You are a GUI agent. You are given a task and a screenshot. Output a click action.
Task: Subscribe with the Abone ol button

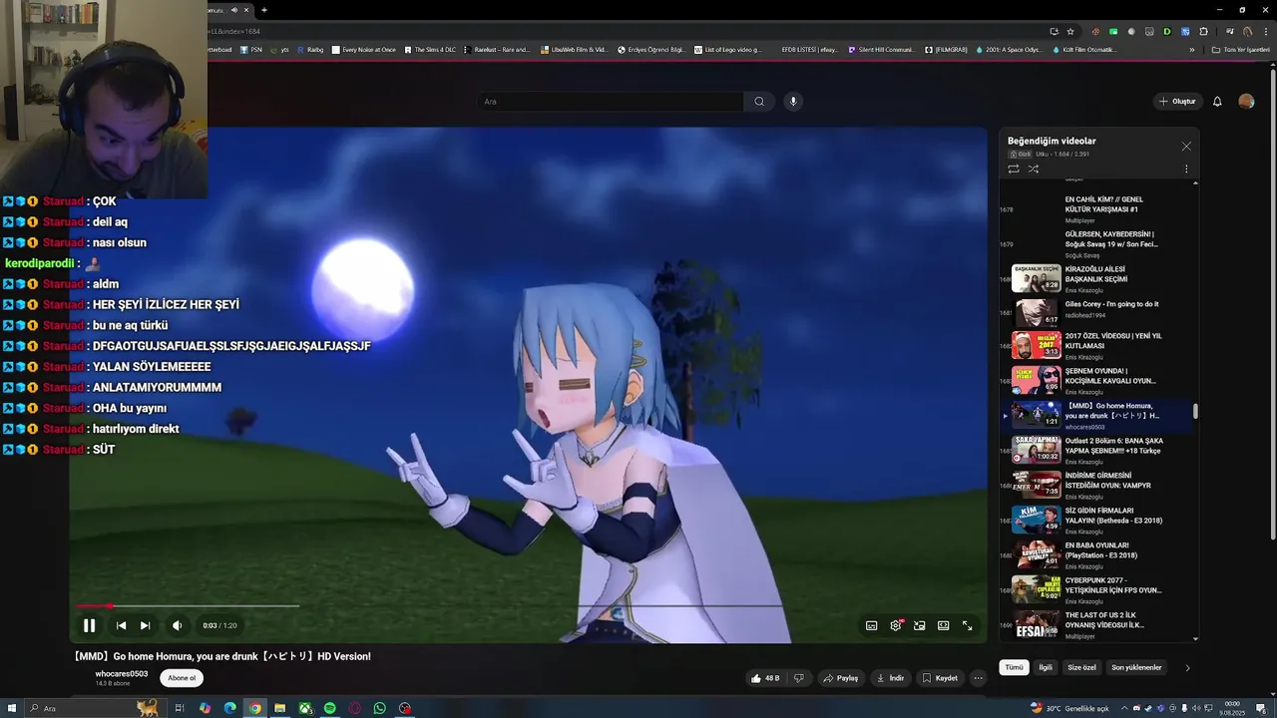click(x=182, y=677)
